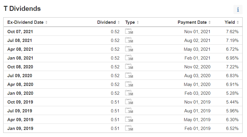
Task: Click payment date May 03, 2021
Action: [x=197, y=49]
